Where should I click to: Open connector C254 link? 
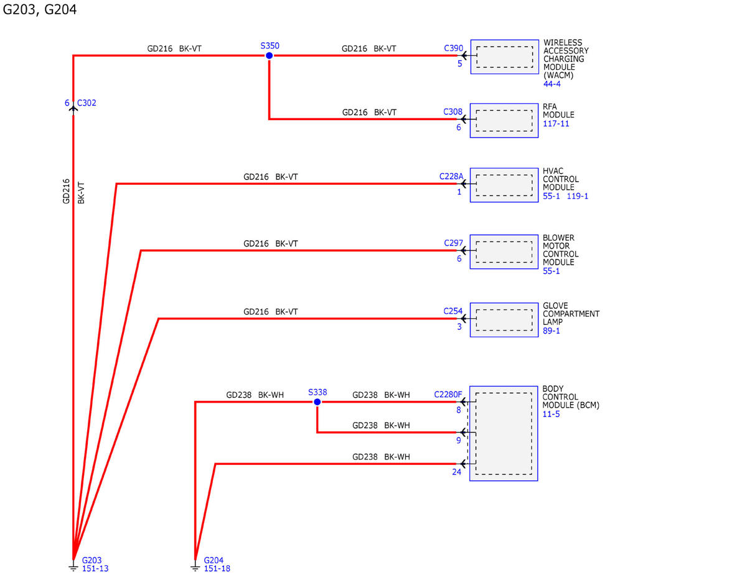(453, 311)
